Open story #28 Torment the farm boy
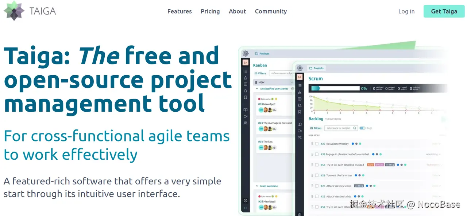The height and width of the screenshot is (216, 467). [336, 175]
